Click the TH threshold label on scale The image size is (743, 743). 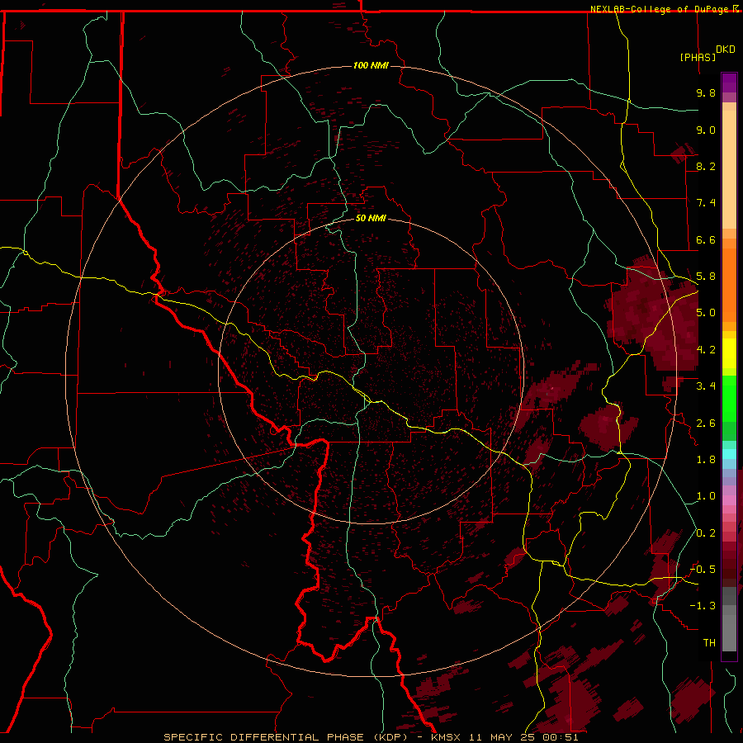709,643
